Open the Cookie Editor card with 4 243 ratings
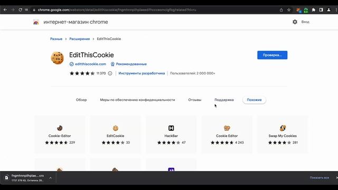 pos(227,135)
